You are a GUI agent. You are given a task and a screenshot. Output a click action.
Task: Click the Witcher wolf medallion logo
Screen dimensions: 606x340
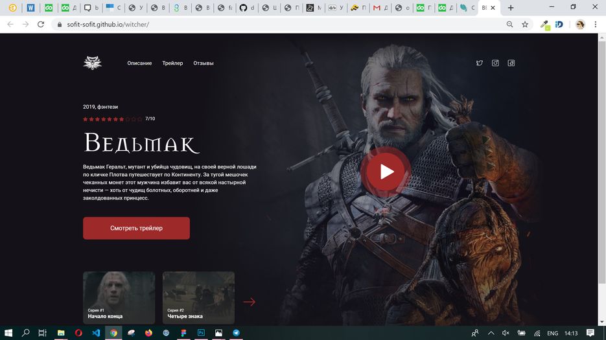(93, 63)
